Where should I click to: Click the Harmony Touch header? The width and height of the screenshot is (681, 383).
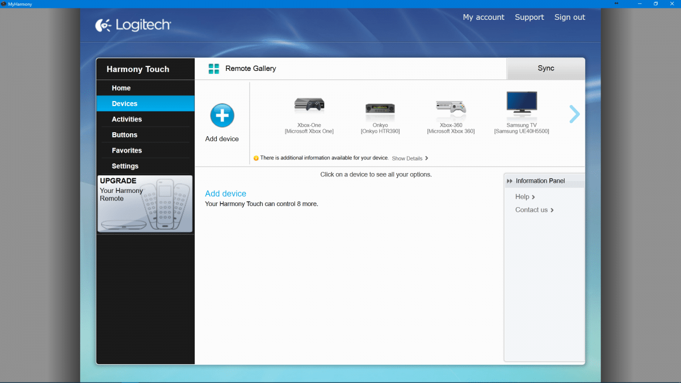click(x=138, y=69)
